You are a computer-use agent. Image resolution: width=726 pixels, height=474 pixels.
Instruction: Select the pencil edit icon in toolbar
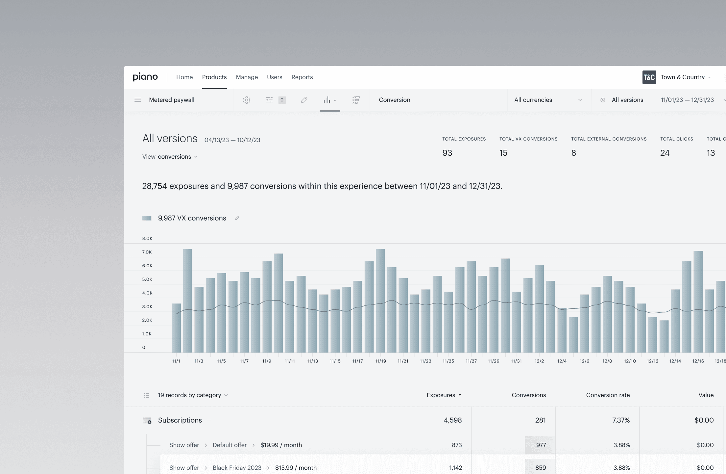pyautogui.click(x=304, y=100)
